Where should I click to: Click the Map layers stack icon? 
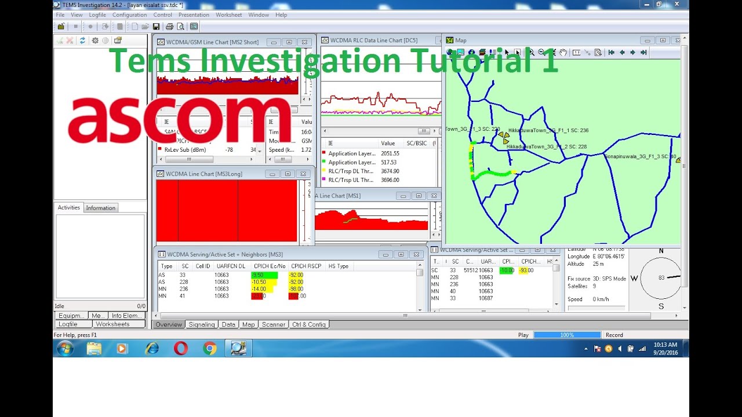(x=482, y=52)
